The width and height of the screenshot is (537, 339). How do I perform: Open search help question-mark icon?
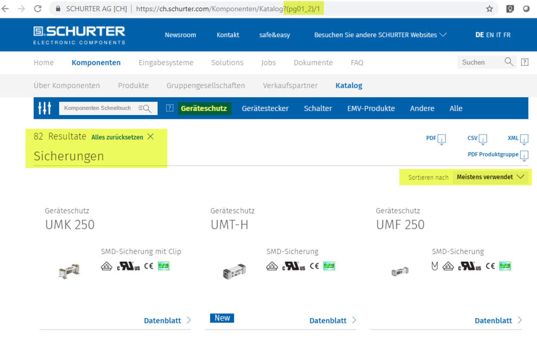(x=525, y=62)
